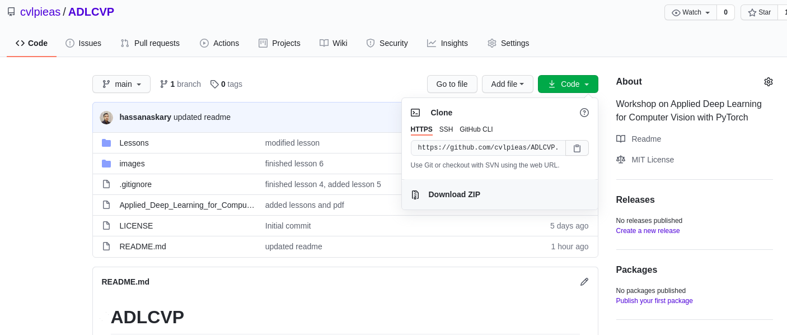Copy the clone URL with the clipboard icon
787x335 pixels.
(577, 148)
